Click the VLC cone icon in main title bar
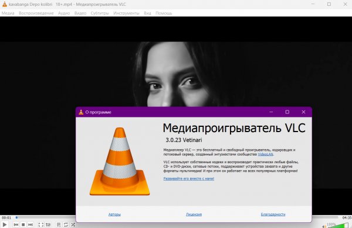 click(5, 4)
